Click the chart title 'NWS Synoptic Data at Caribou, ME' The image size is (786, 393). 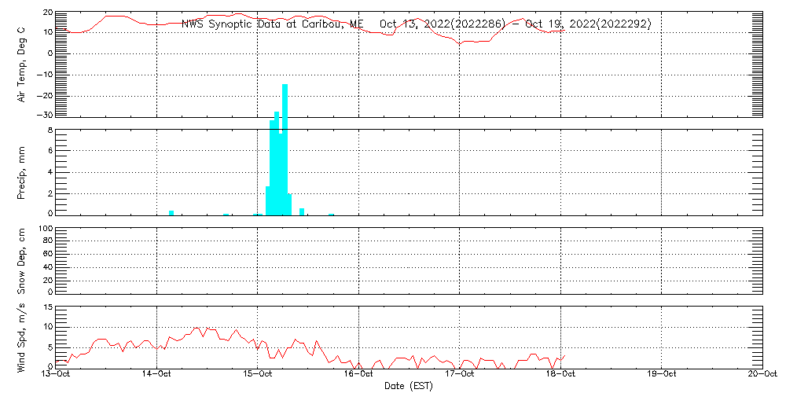(272, 24)
